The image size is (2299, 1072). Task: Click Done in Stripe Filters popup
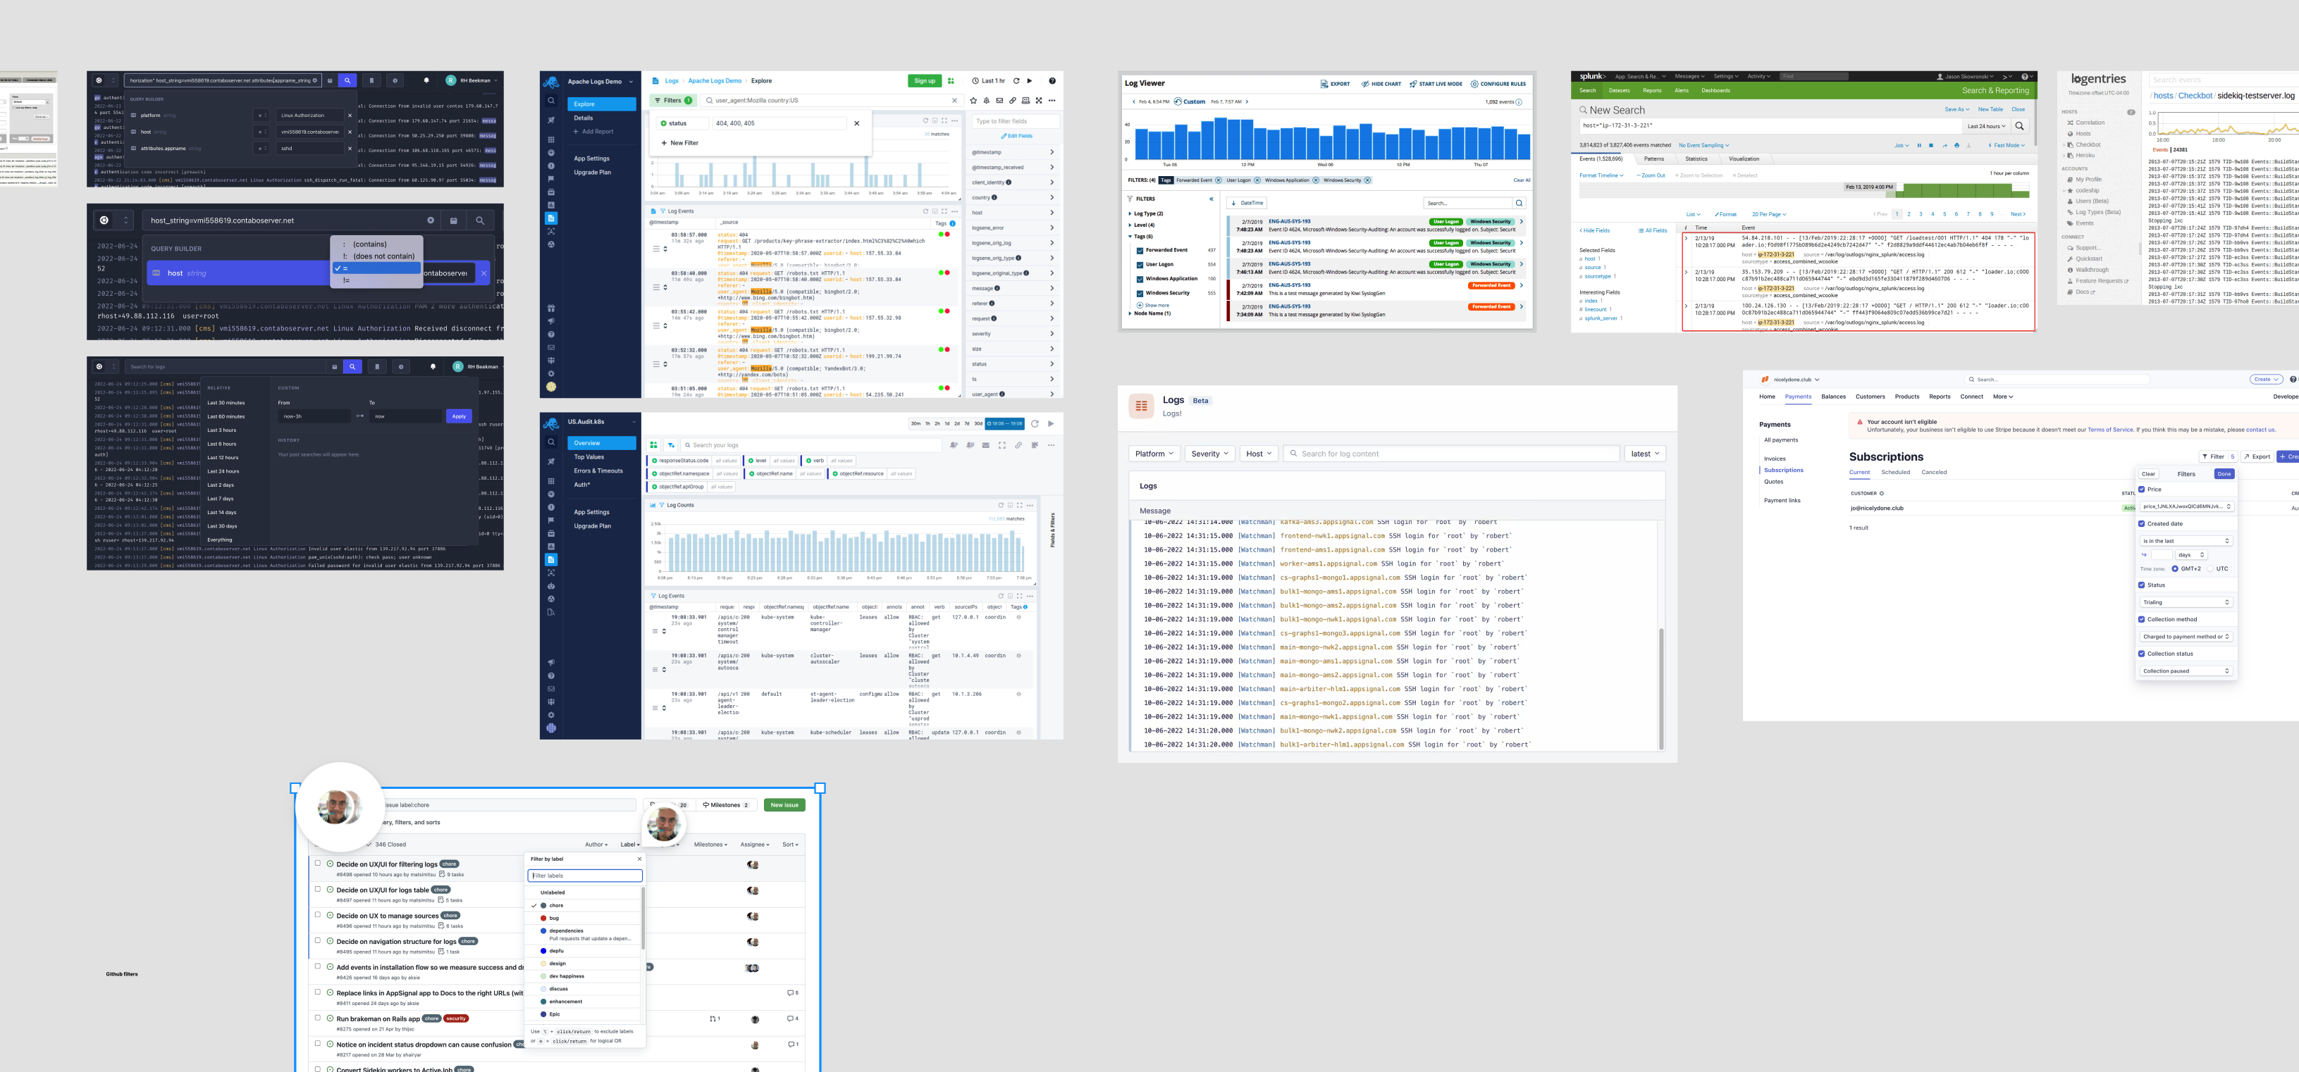tap(2224, 473)
